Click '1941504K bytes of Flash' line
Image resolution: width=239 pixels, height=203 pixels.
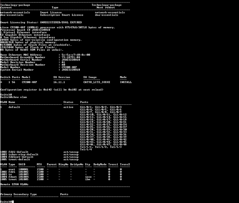click(x=28, y=47)
